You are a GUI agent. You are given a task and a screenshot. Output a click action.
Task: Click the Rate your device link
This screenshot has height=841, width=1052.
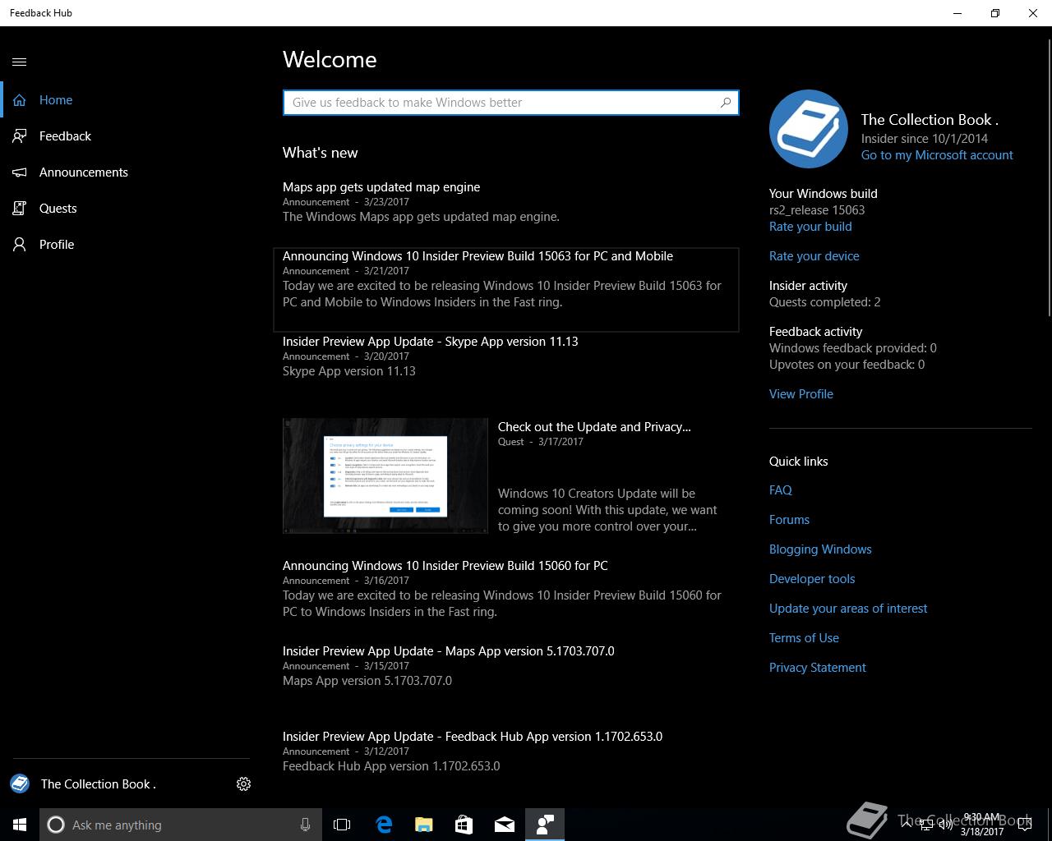[814, 256]
